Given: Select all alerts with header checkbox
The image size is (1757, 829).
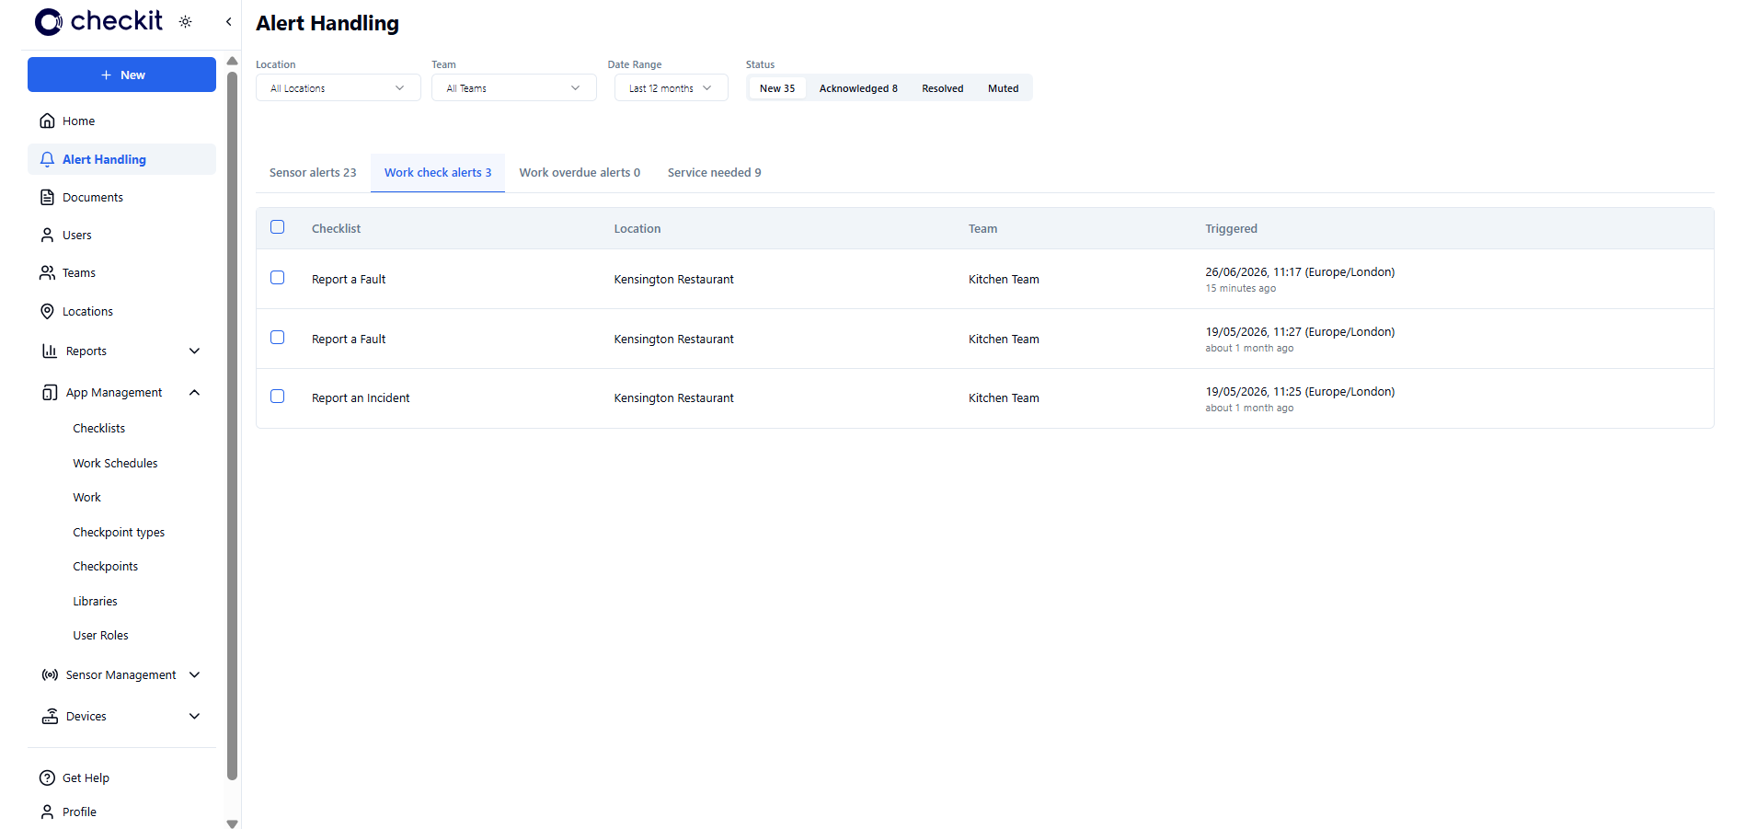Looking at the screenshot, I should 277,227.
